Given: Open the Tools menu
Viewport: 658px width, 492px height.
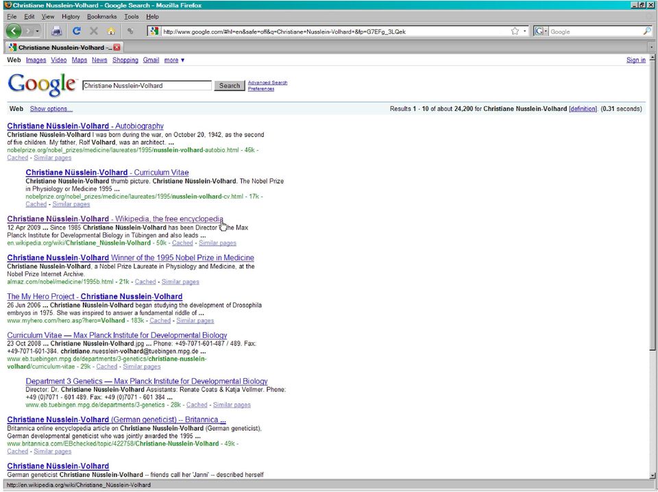Looking at the screenshot, I should coord(132,16).
